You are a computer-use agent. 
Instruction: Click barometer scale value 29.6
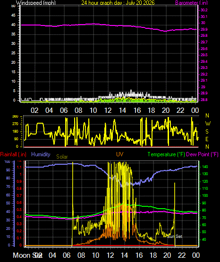204,49
